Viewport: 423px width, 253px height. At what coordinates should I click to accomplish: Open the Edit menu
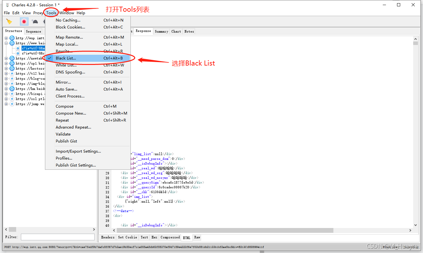(16, 13)
